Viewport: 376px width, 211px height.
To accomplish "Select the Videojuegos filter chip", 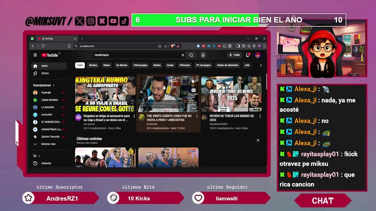I will pyautogui.click(x=140, y=65).
